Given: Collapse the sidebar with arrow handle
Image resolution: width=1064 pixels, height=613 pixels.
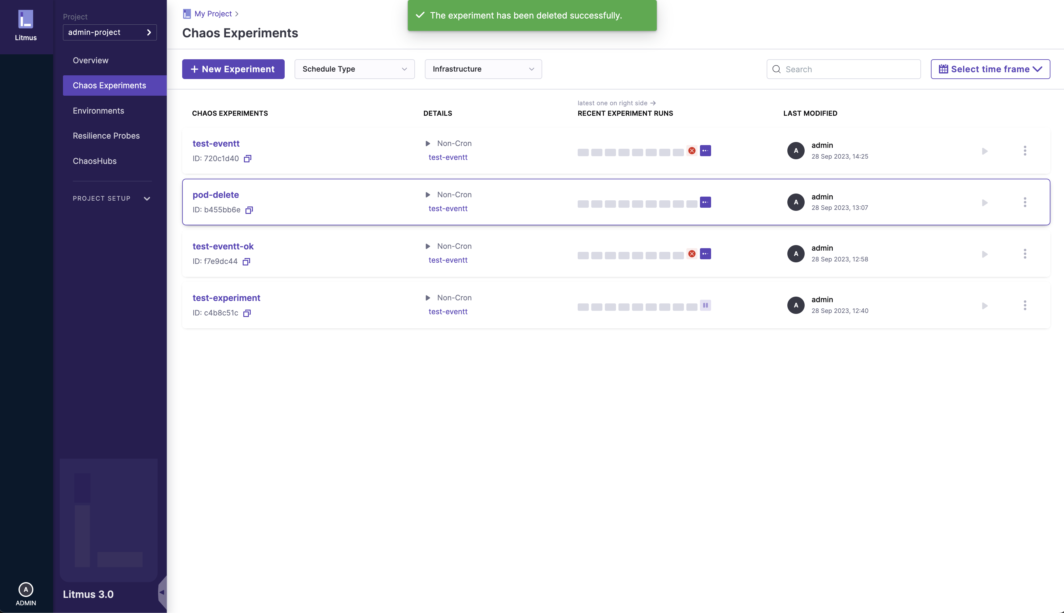Looking at the screenshot, I should (x=162, y=592).
